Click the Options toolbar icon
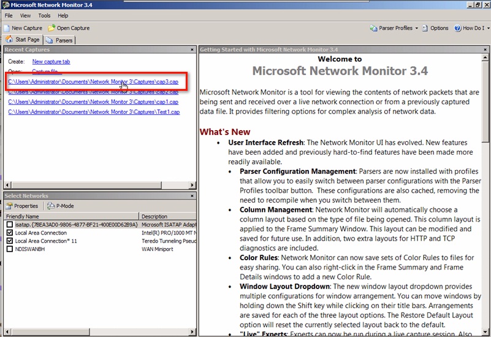 425,28
